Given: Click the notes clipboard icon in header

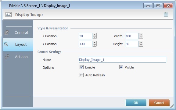Looking at the screenshot, I should click(166, 15).
